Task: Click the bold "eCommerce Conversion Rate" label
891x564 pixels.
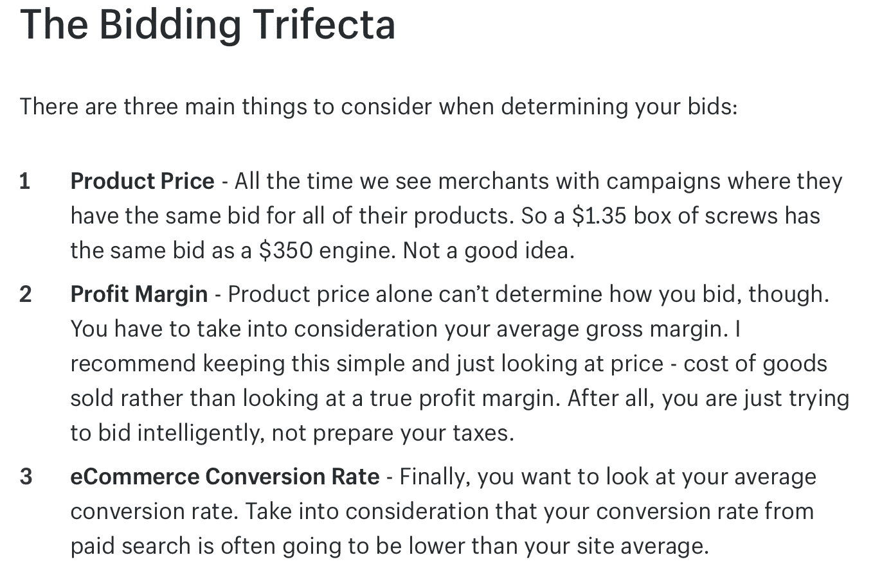Action: tap(225, 477)
